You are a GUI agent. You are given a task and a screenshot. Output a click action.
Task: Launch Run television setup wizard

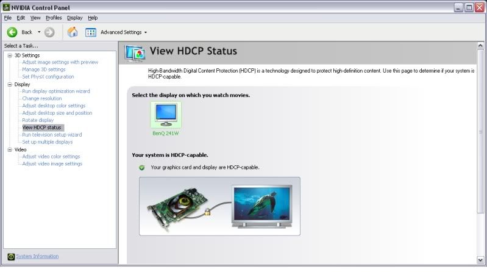[x=52, y=135]
